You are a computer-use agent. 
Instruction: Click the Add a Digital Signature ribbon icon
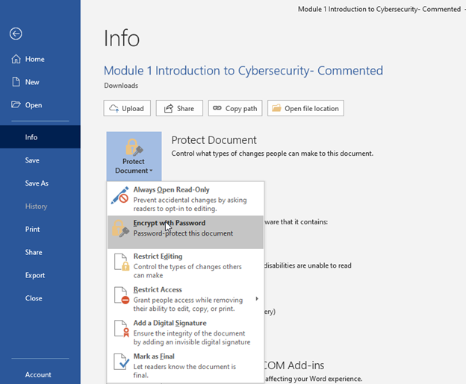coord(122,329)
